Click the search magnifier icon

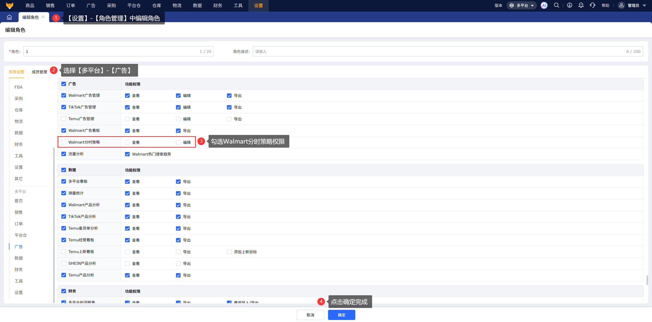(x=556, y=5)
